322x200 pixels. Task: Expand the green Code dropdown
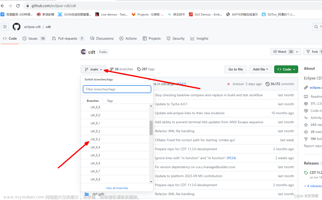pyautogui.click(x=286, y=69)
